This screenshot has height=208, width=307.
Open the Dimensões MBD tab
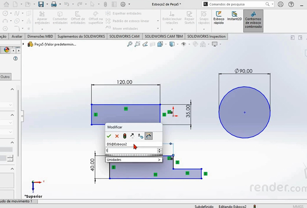(x=40, y=36)
